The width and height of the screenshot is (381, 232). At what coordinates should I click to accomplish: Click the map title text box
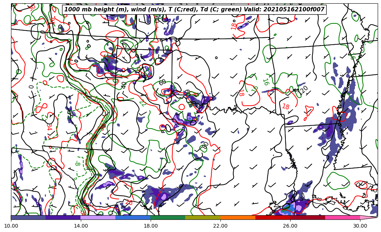click(194, 10)
